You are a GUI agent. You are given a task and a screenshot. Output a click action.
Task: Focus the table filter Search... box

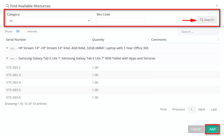pos(198,32)
